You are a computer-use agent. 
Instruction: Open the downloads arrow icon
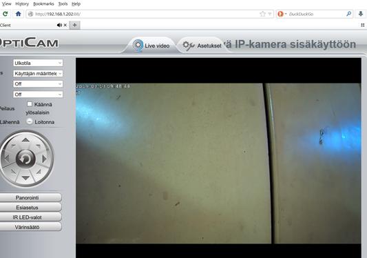(361, 14)
